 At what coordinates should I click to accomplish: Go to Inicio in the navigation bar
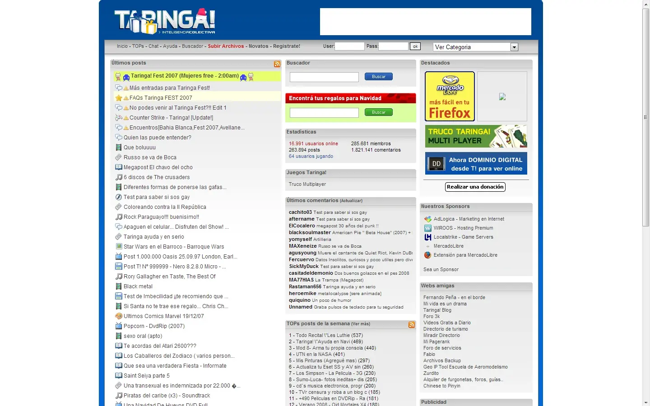[122, 46]
